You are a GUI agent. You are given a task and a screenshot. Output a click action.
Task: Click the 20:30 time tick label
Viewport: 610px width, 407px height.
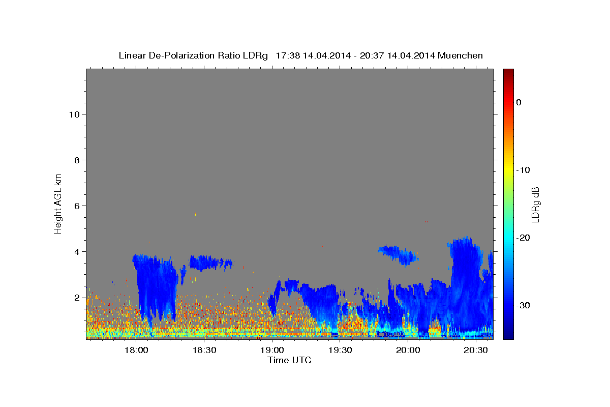pyautogui.click(x=476, y=350)
